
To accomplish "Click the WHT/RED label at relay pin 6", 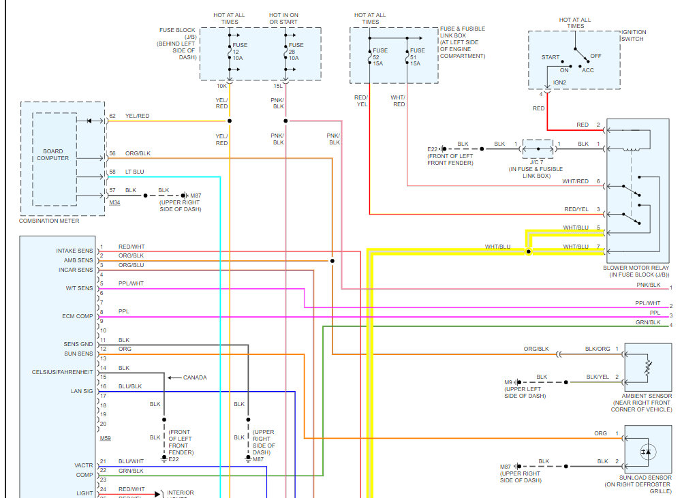I will pyautogui.click(x=575, y=181).
